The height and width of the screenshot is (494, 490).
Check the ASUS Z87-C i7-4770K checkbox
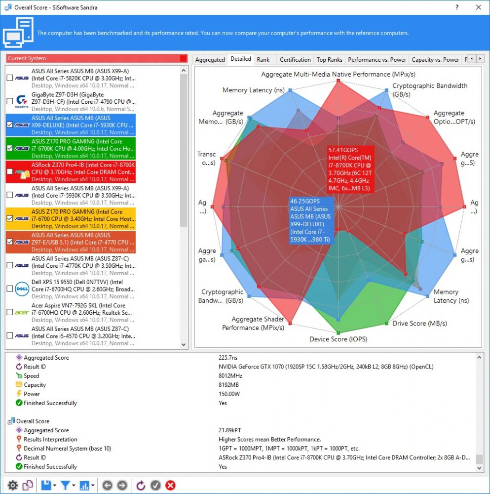pyautogui.click(x=10, y=265)
